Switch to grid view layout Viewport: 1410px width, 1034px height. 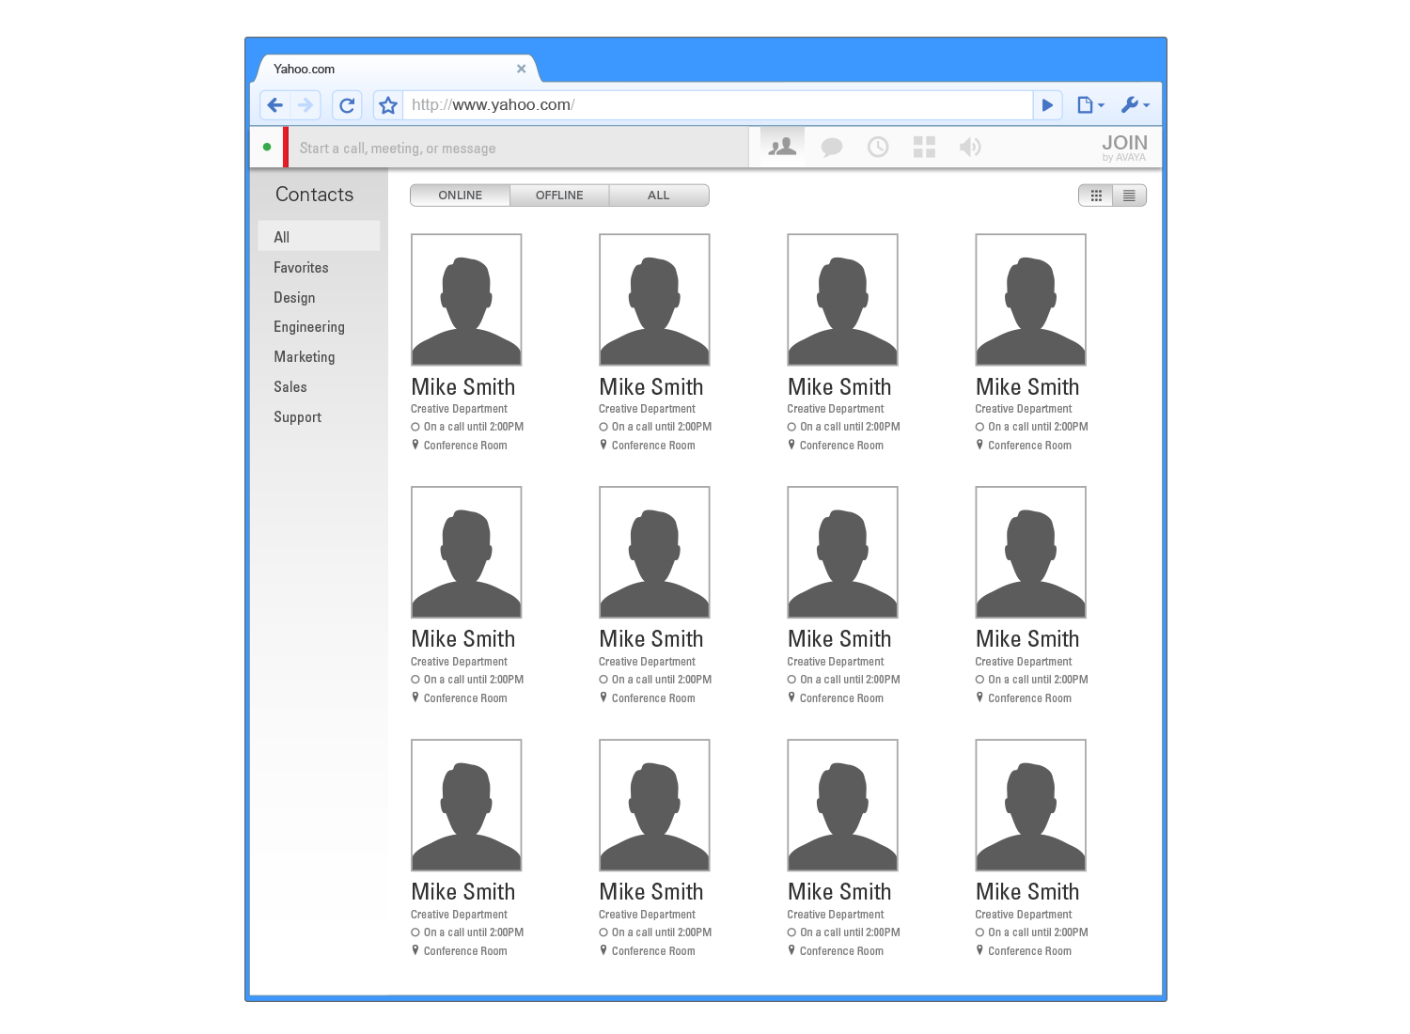point(1096,196)
